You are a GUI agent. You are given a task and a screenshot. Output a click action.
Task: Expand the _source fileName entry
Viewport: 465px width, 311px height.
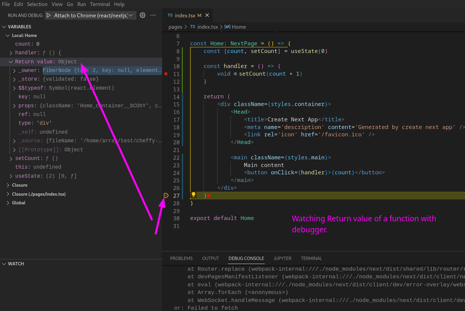coord(14,141)
